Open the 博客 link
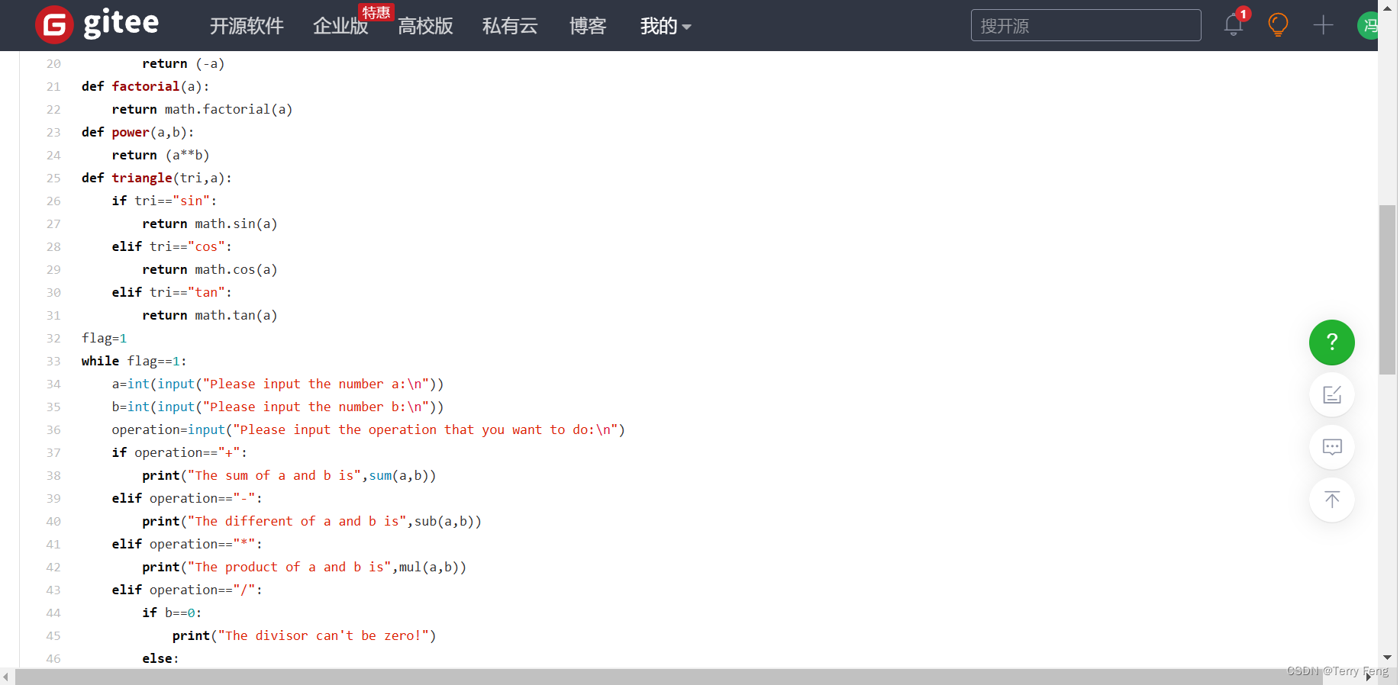 coord(588,26)
